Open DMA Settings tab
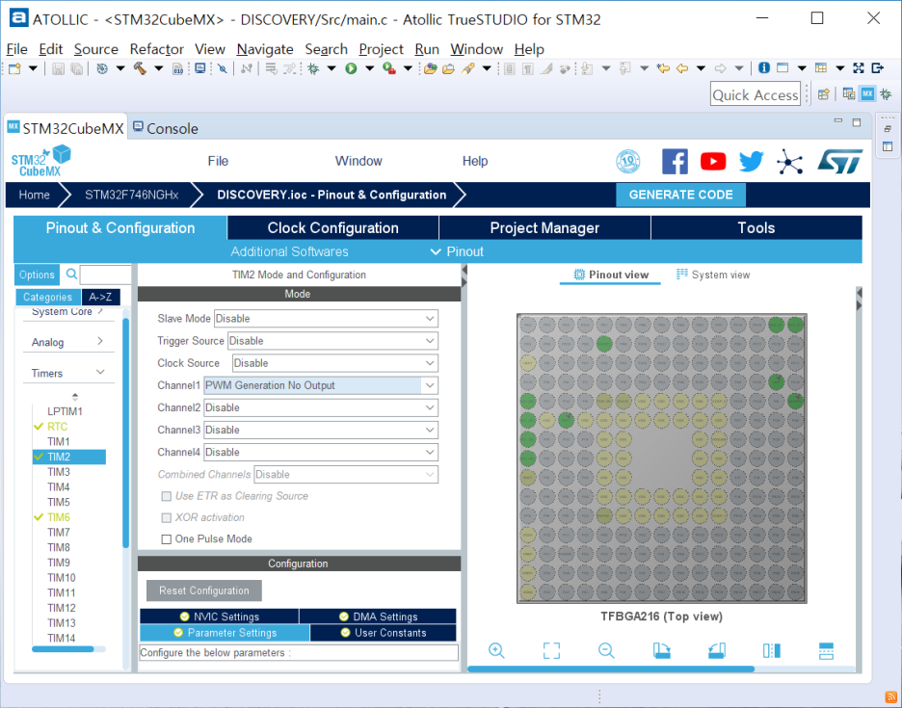Viewport: 902px width, 708px height. click(378, 616)
